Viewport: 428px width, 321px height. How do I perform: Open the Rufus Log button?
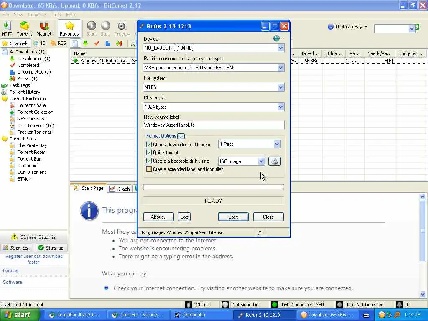(x=184, y=217)
